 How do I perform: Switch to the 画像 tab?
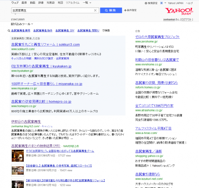pos(24,3)
